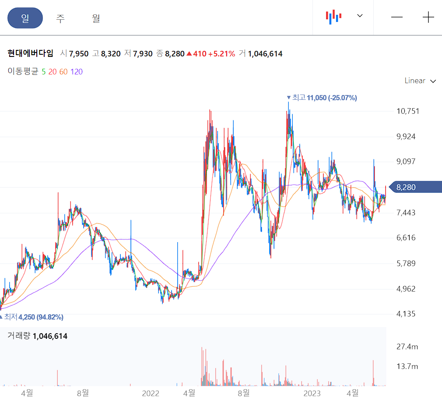Select the 일 (daily) chart tab
442x408 pixels.
coord(25,18)
